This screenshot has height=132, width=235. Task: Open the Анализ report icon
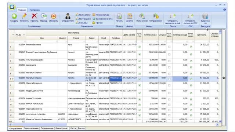(x=130, y=16)
